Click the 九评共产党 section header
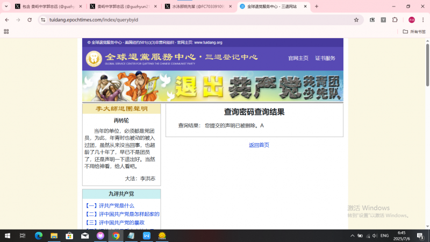This screenshot has width=430, height=242. 121,194
